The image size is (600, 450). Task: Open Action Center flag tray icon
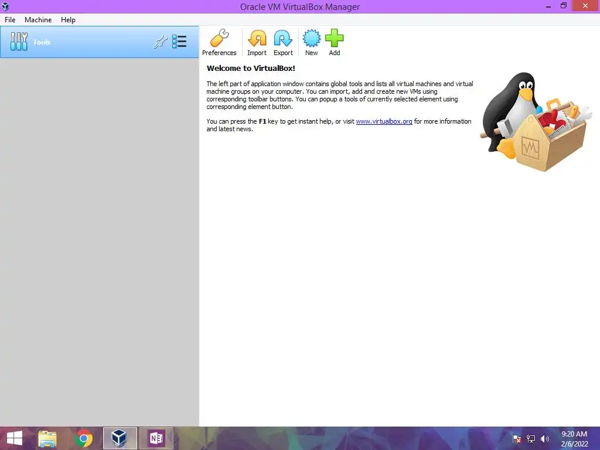(517, 439)
